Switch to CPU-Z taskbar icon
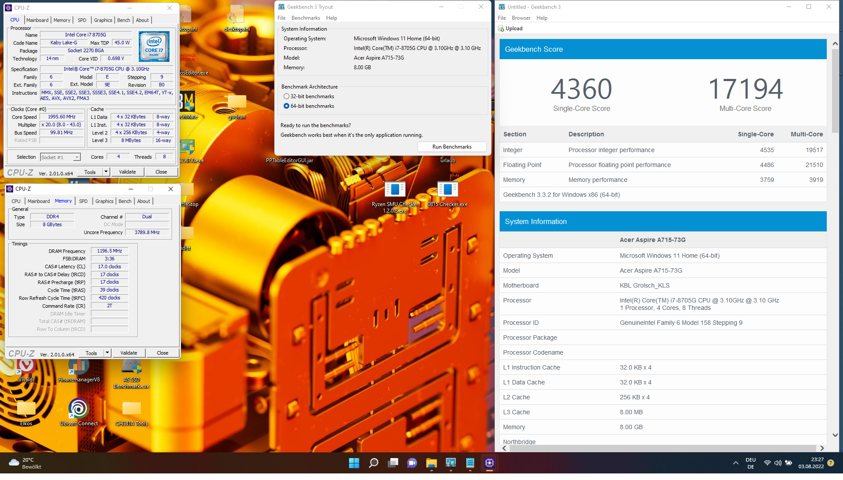This screenshot has width=843, height=480. pos(489,463)
